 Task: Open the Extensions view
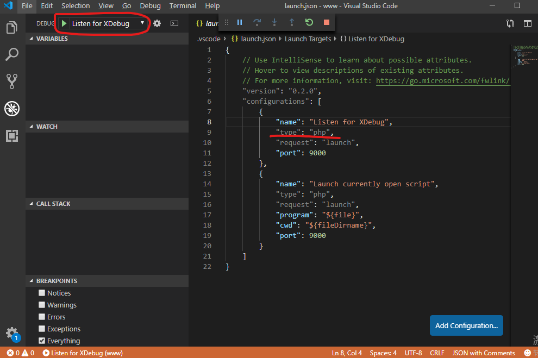[11, 136]
